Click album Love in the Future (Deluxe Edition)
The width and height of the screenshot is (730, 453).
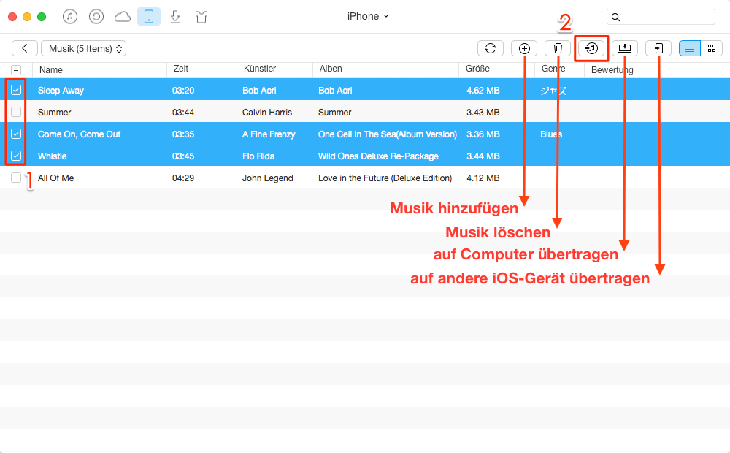point(385,178)
